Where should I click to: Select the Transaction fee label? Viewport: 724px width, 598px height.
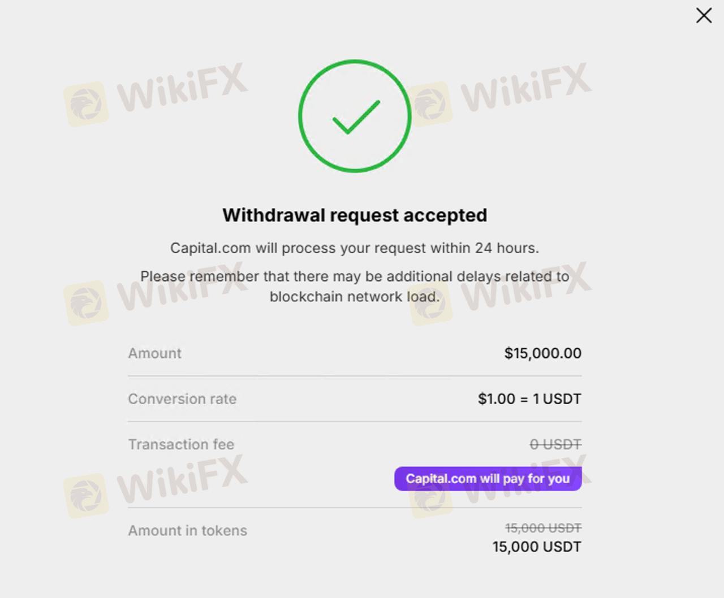point(181,444)
